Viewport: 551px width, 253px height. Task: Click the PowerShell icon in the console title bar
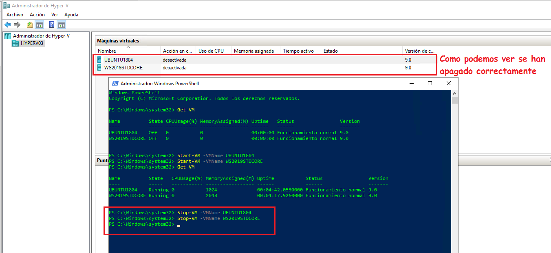point(115,83)
